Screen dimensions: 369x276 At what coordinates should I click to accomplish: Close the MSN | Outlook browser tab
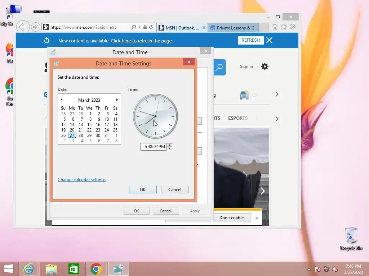pos(204,28)
